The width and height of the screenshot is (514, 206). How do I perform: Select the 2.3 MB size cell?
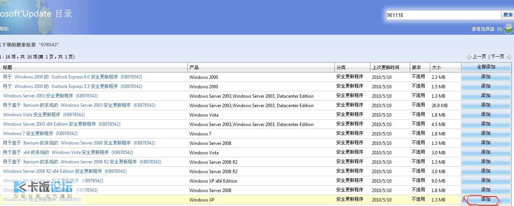click(x=439, y=77)
